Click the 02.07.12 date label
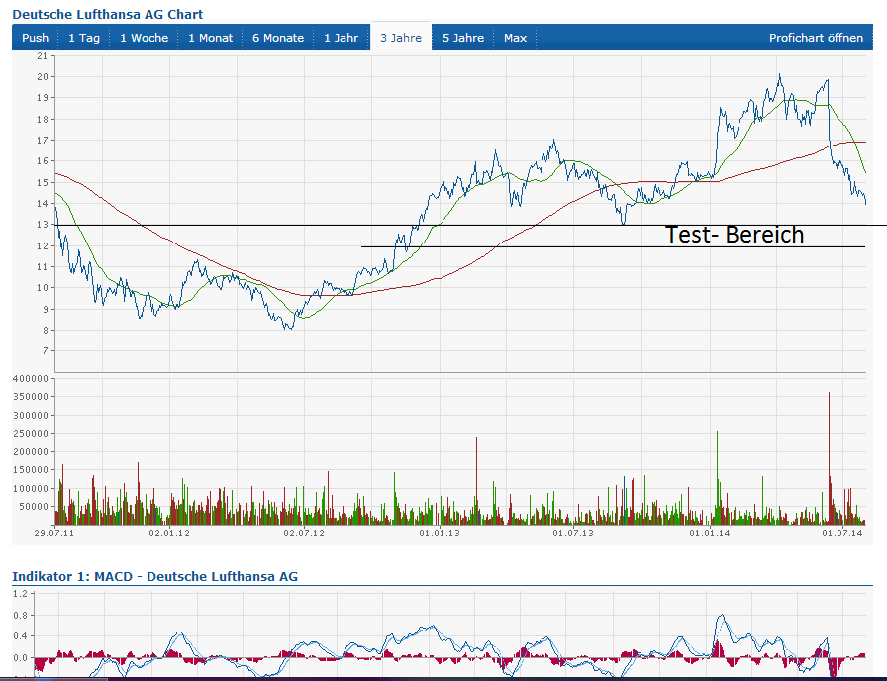The height and width of the screenshot is (681, 887). [304, 533]
